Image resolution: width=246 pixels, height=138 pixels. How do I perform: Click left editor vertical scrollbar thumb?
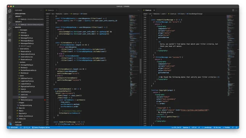(x=140, y=66)
